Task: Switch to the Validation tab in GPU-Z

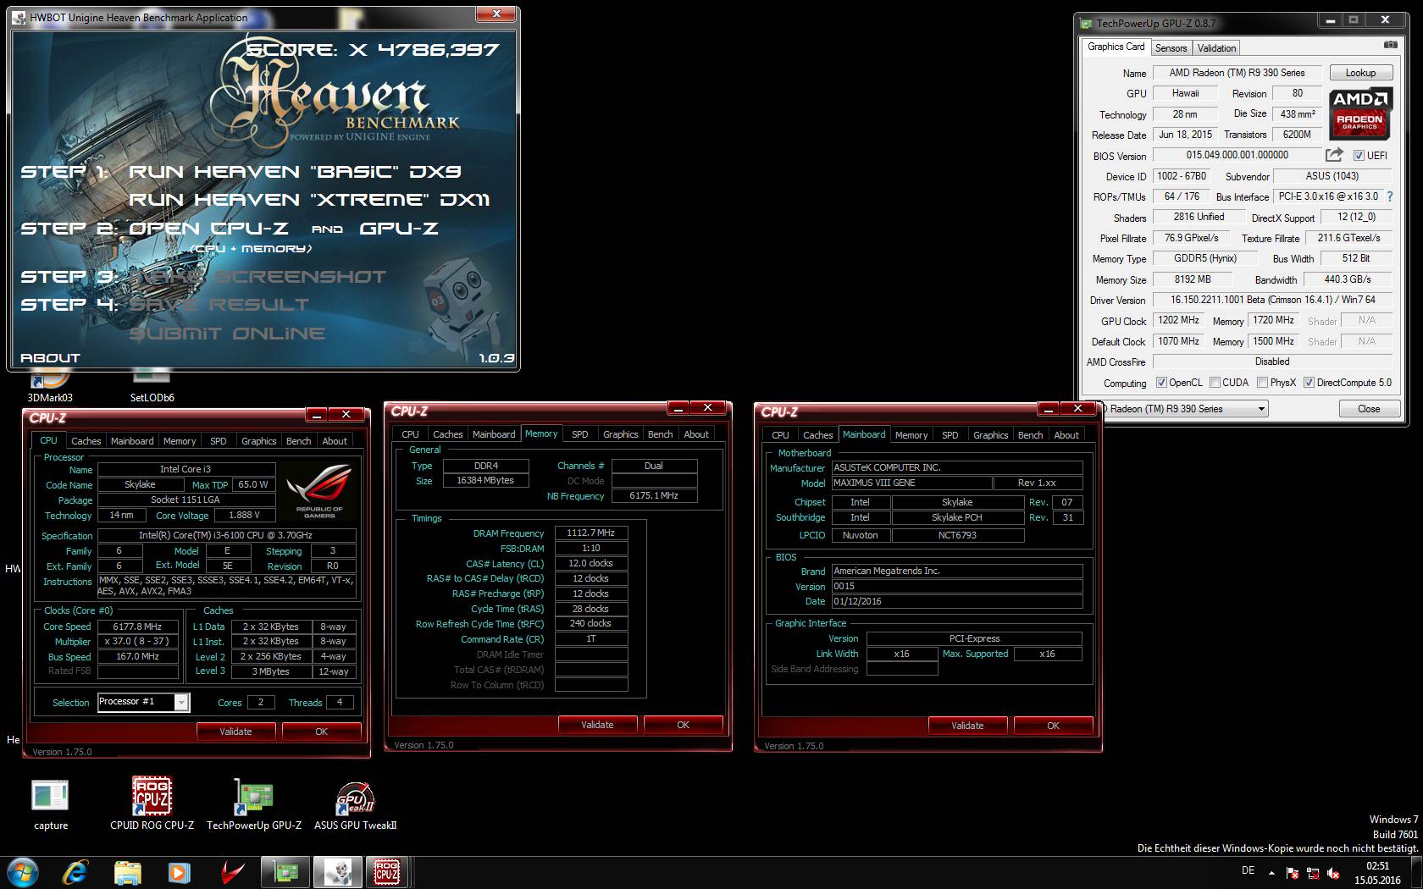Action: coord(1216,48)
